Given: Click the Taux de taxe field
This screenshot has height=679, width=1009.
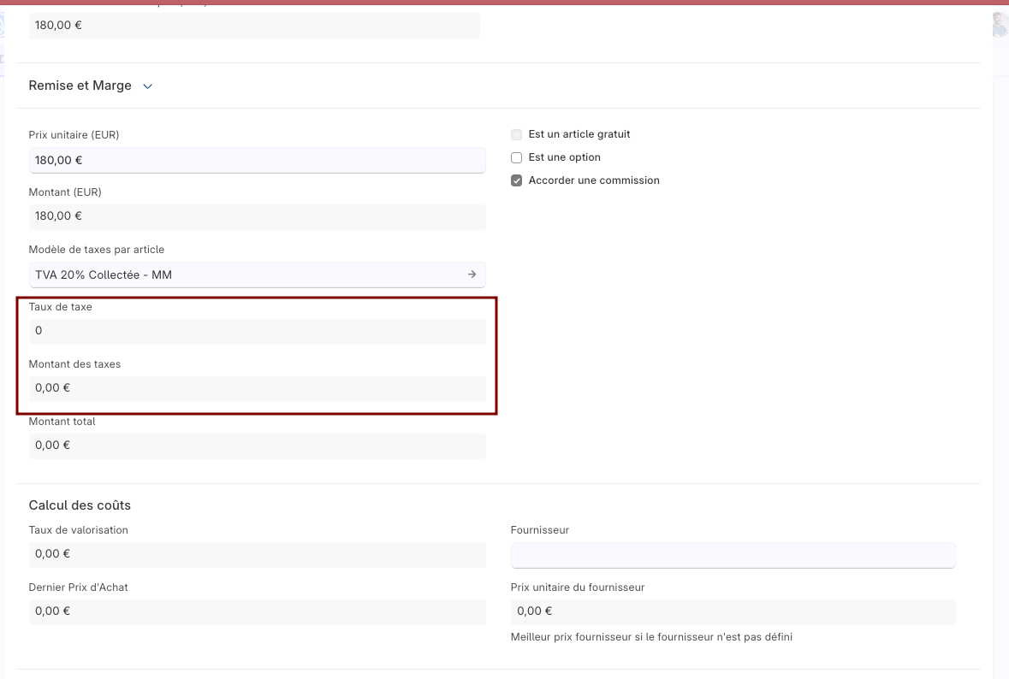Looking at the screenshot, I should [257, 331].
